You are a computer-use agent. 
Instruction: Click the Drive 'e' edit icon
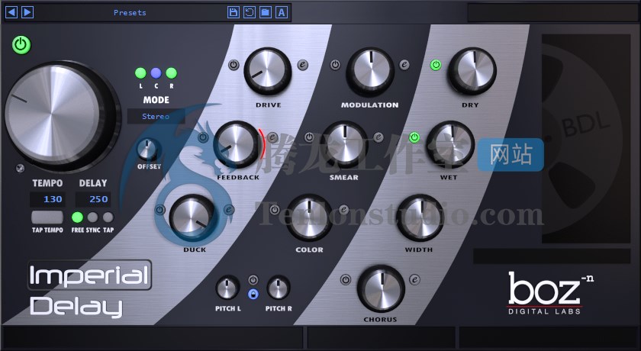pos(302,65)
